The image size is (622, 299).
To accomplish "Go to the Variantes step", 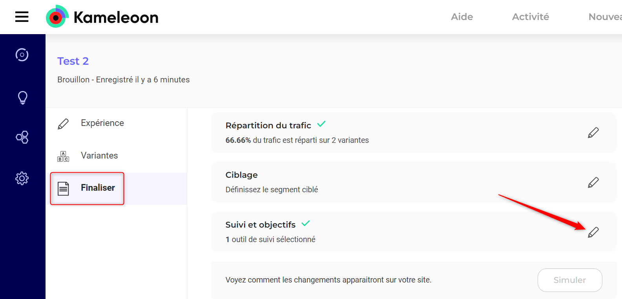I will click(99, 156).
